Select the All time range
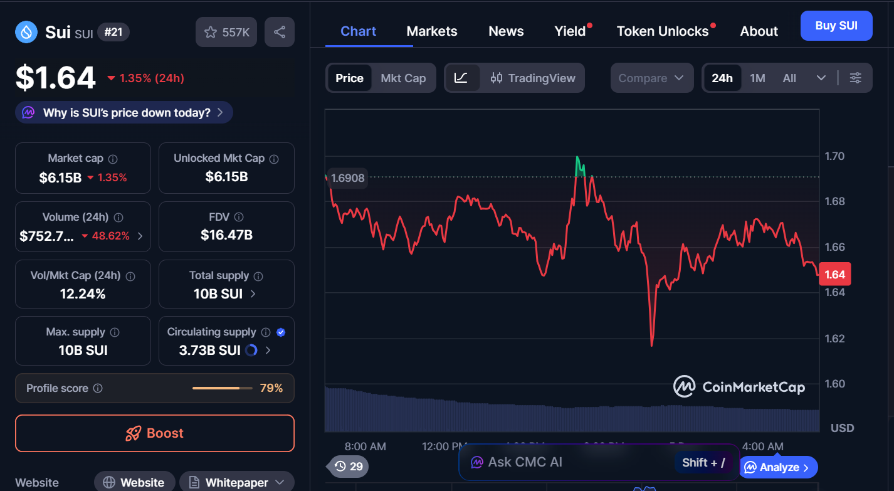Image resolution: width=894 pixels, height=491 pixels. (789, 78)
